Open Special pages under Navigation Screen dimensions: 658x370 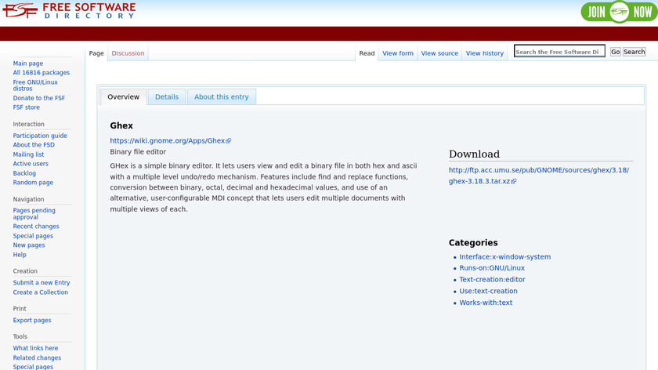tap(33, 236)
